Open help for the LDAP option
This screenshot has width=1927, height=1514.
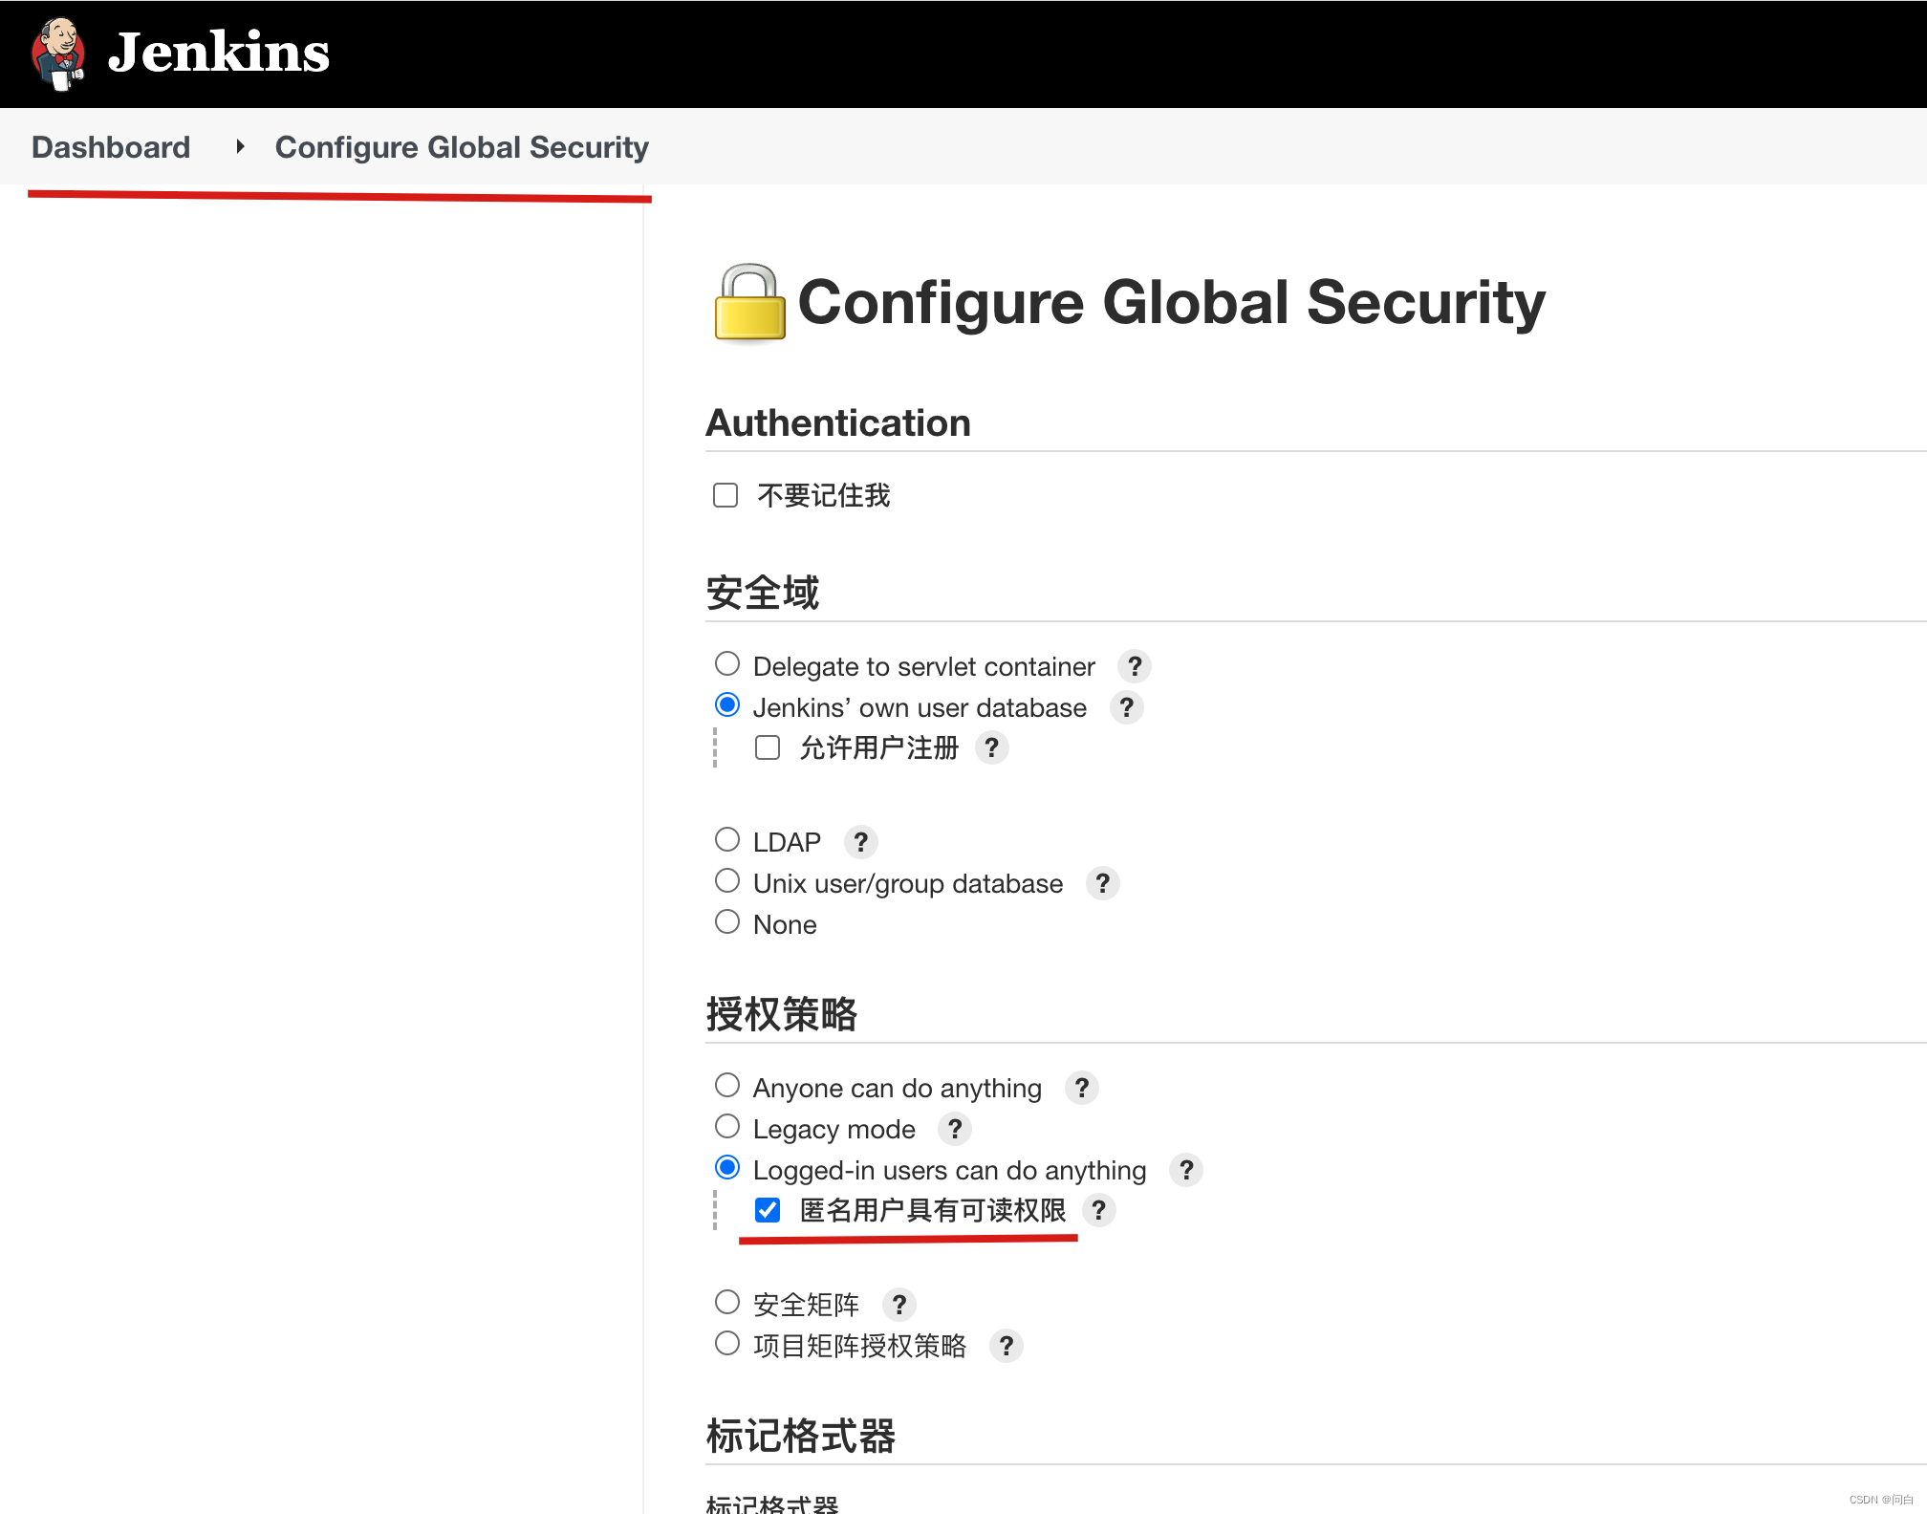tap(859, 842)
